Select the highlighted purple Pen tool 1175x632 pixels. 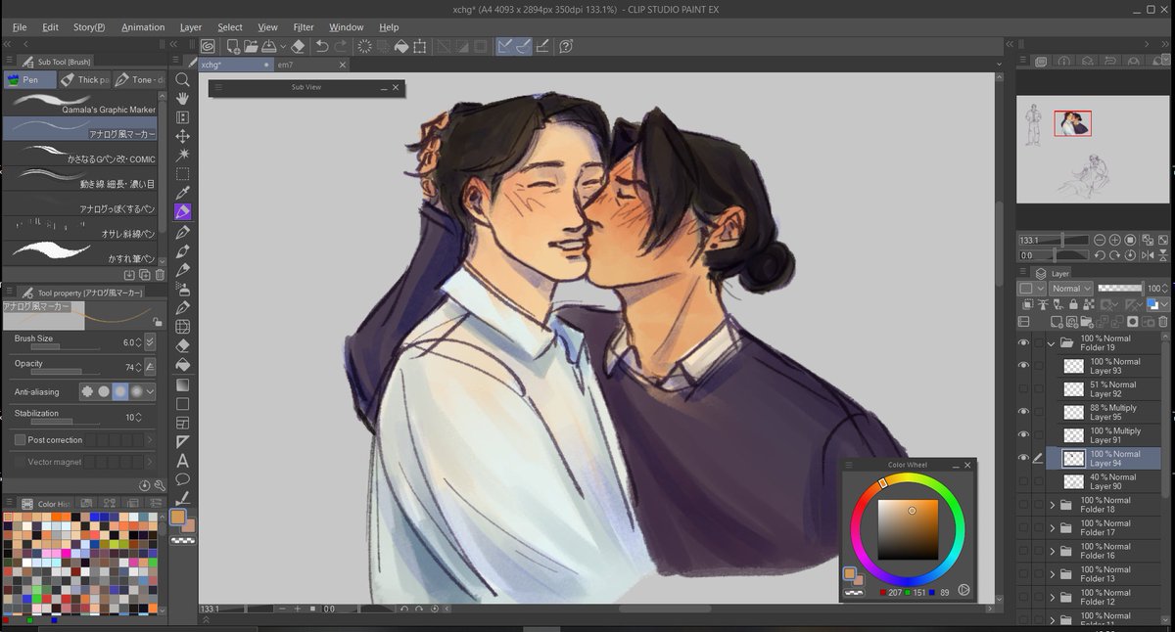pyautogui.click(x=182, y=212)
